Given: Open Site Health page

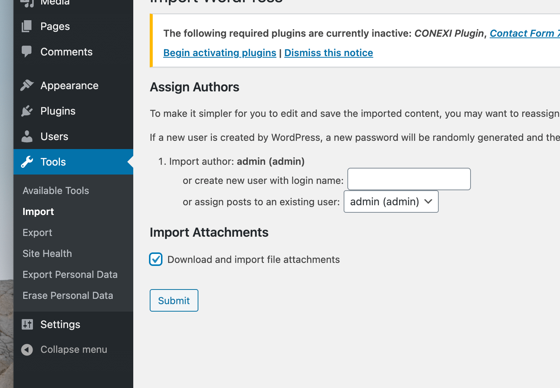Looking at the screenshot, I should pos(47,254).
